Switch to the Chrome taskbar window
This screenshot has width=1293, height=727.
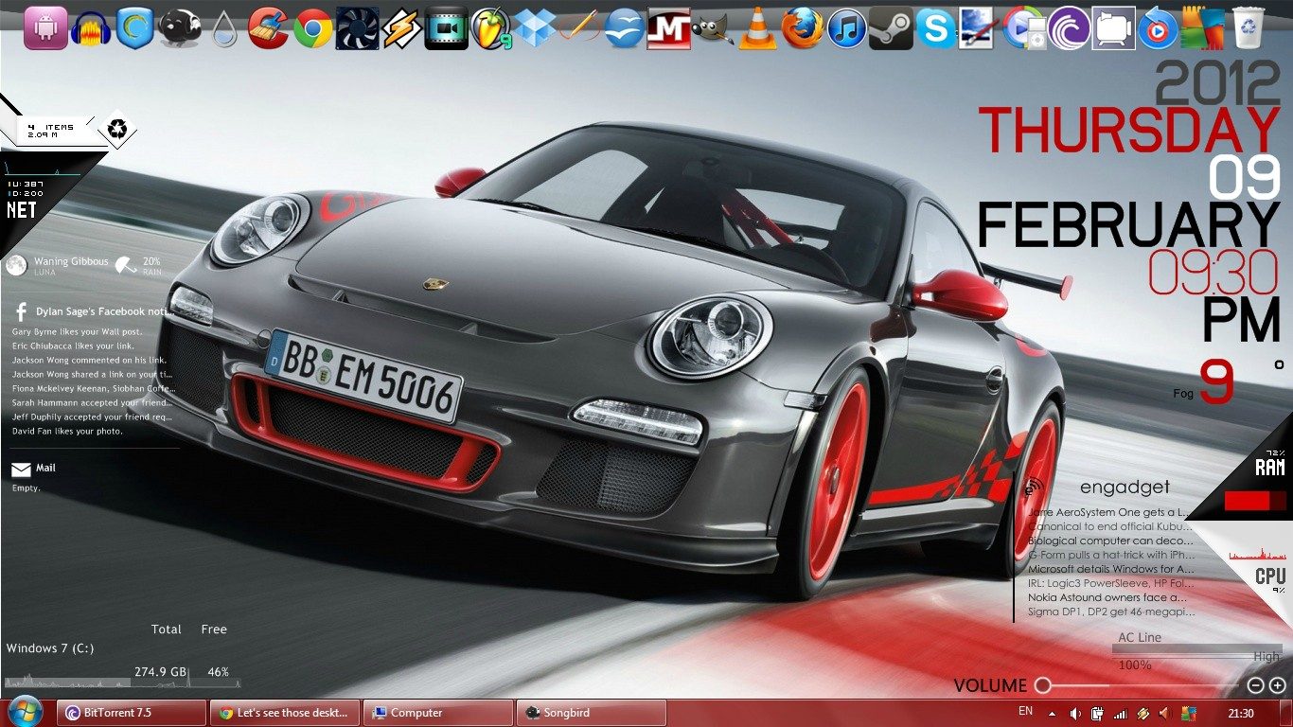[285, 713]
